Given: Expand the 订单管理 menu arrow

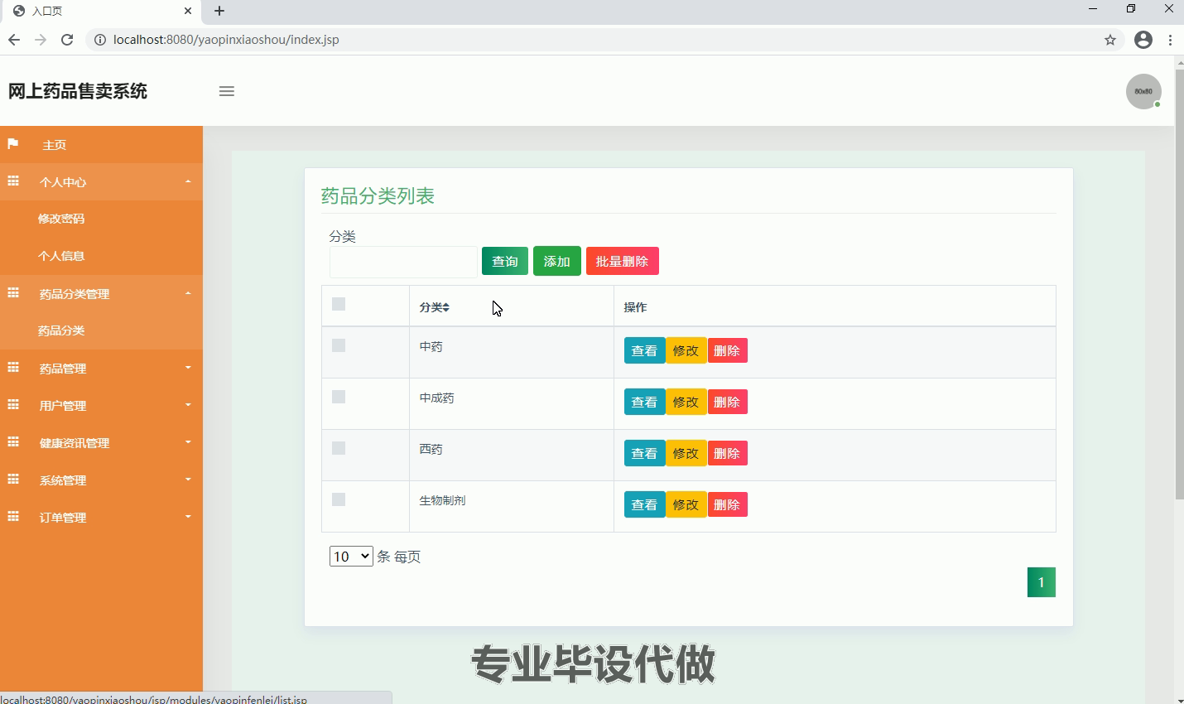Looking at the screenshot, I should pos(188,517).
